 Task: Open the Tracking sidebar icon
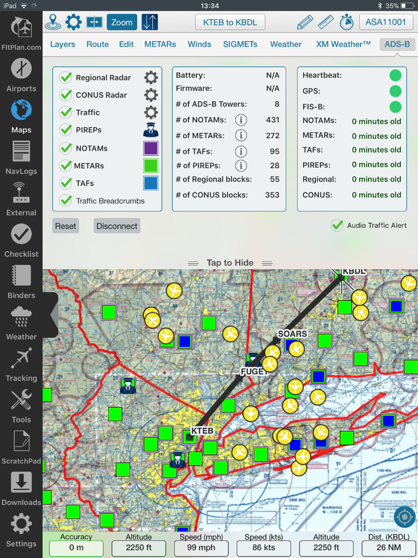point(21,364)
